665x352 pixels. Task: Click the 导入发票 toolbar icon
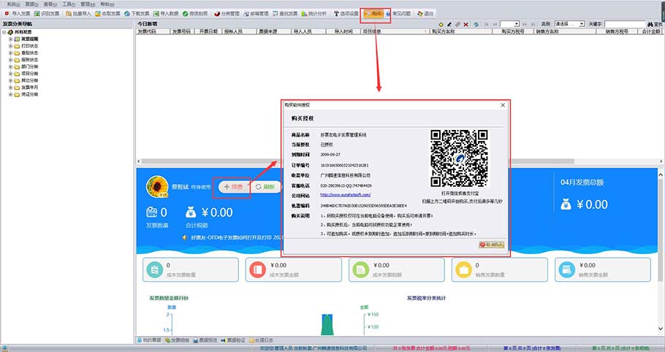point(18,13)
